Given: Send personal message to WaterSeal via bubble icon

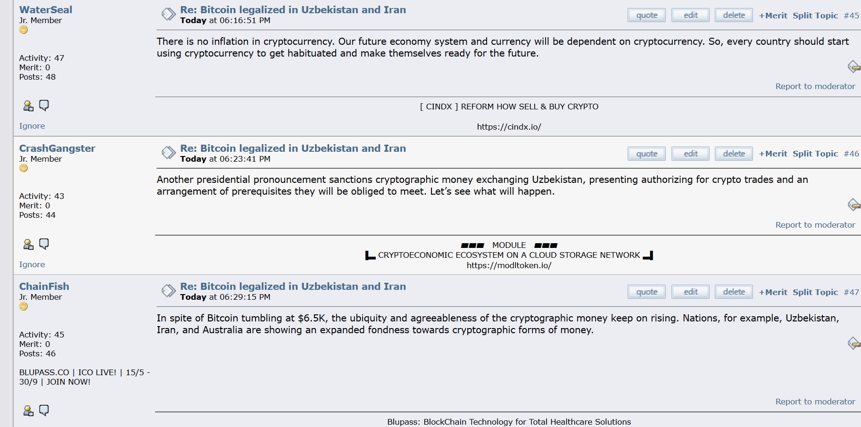Looking at the screenshot, I should coord(44,106).
